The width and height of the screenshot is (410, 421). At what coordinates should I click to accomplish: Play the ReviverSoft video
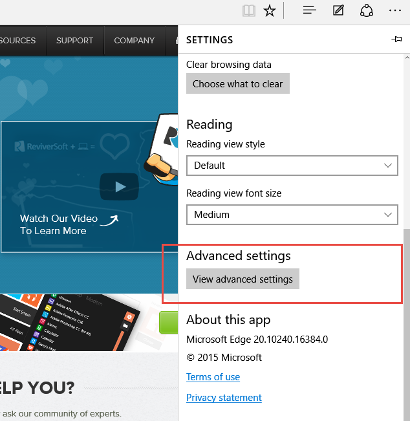[119, 187]
